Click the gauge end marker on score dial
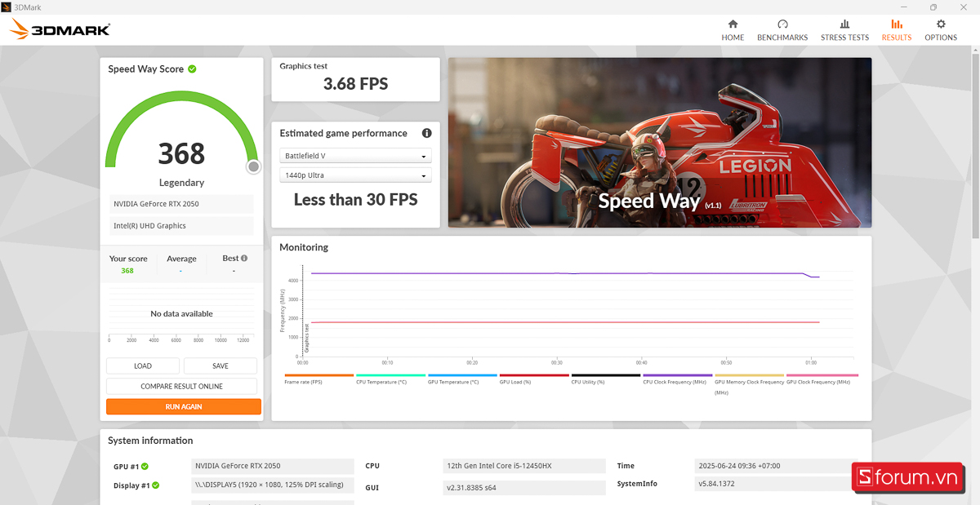 click(x=254, y=166)
